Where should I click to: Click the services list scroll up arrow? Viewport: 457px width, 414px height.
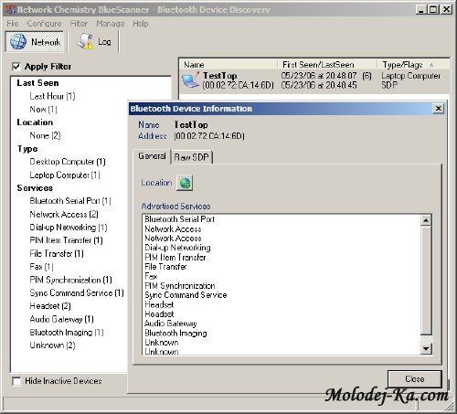point(426,220)
